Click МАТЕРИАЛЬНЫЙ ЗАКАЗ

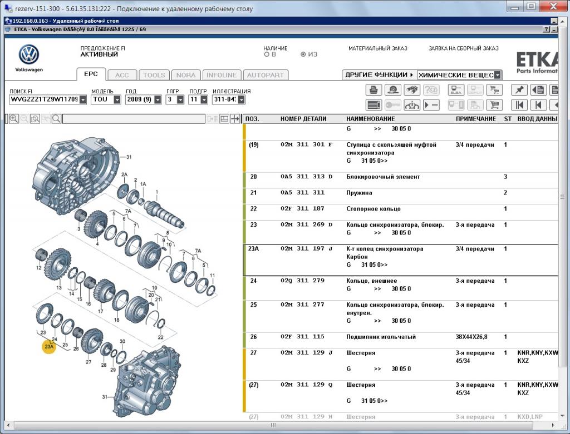[x=378, y=48]
